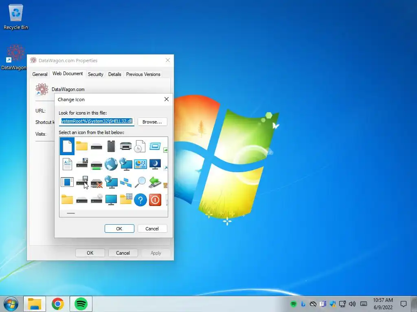Click Cancel in DataWagon.com Properties window

[123, 253]
